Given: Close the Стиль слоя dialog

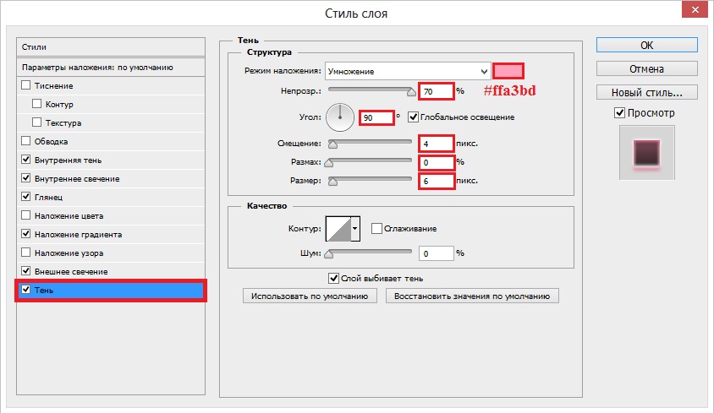Looking at the screenshot, I should tap(695, 9).
